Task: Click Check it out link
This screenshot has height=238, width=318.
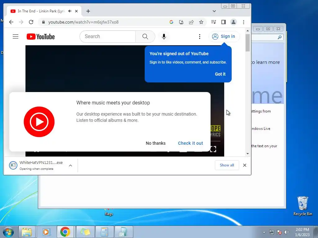Action: pyautogui.click(x=190, y=143)
